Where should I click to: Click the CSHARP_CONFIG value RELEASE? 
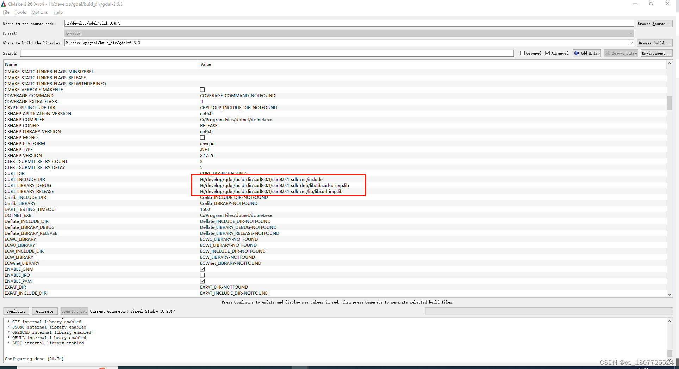pos(209,126)
